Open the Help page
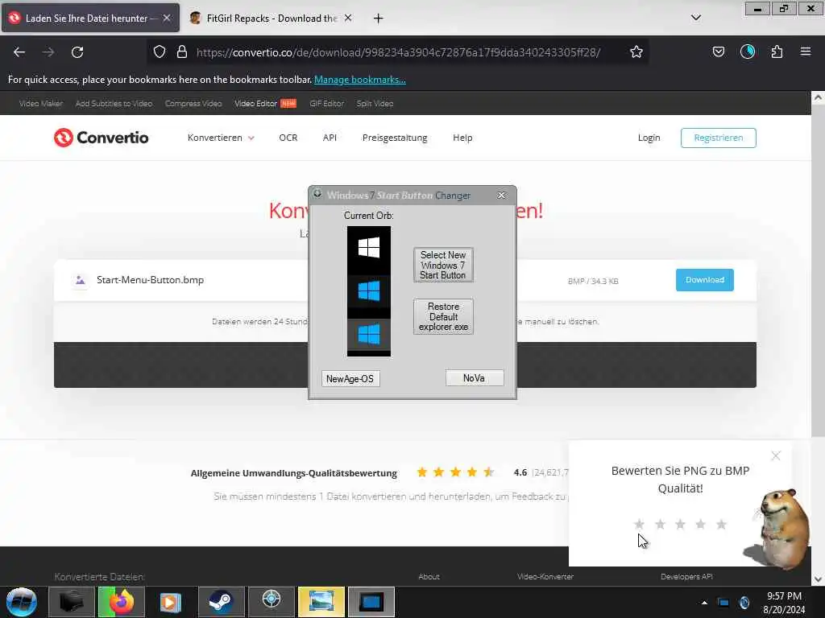The width and height of the screenshot is (825, 618). click(x=462, y=138)
